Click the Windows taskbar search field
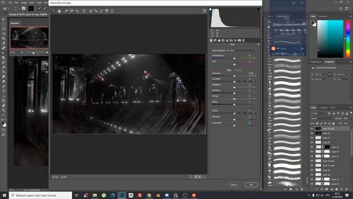The image size is (353, 199). (40, 195)
